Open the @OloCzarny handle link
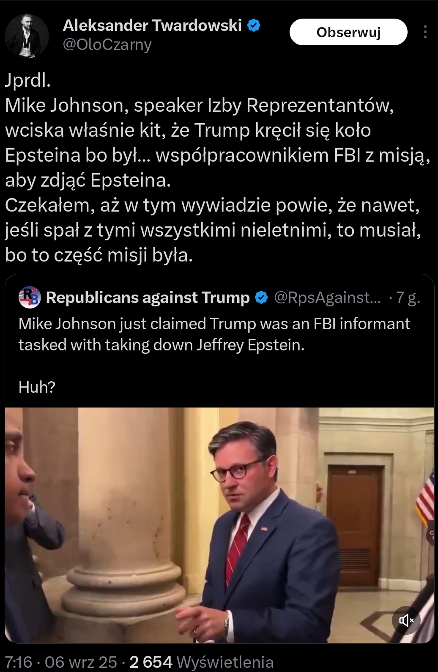Viewport: 438px width, 672px height. coord(107,44)
